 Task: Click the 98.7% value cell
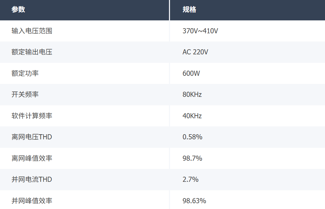[x=192, y=158]
